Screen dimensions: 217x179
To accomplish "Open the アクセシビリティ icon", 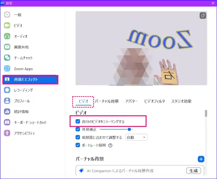I will click(x=7, y=133).
